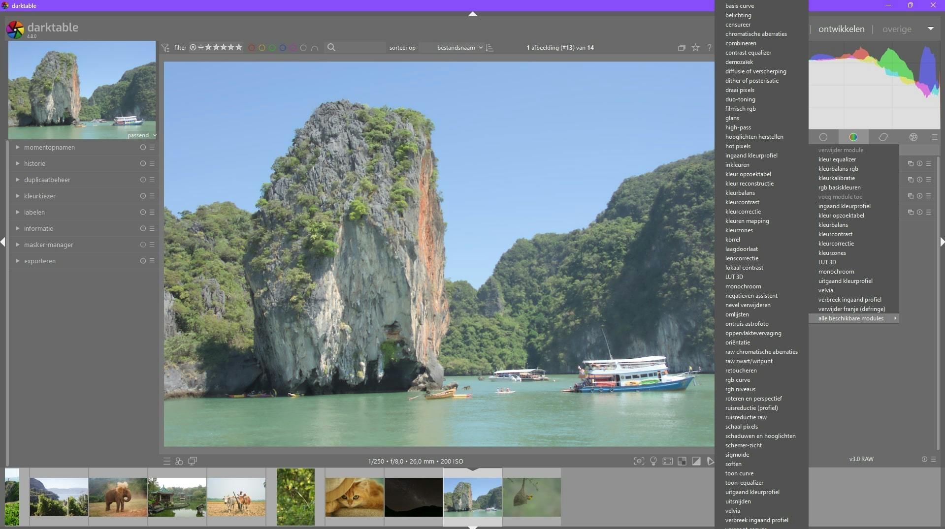Filter by green color label
The width and height of the screenshot is (945, 529).
(272, 48)
